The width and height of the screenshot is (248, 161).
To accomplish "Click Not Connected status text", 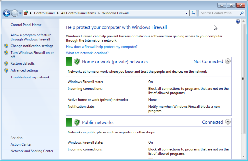I will click(208, 62).
